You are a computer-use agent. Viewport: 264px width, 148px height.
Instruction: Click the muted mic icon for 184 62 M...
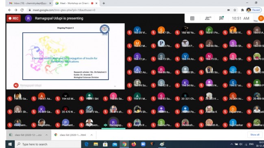pyautogui.click(x=129, y=46)
